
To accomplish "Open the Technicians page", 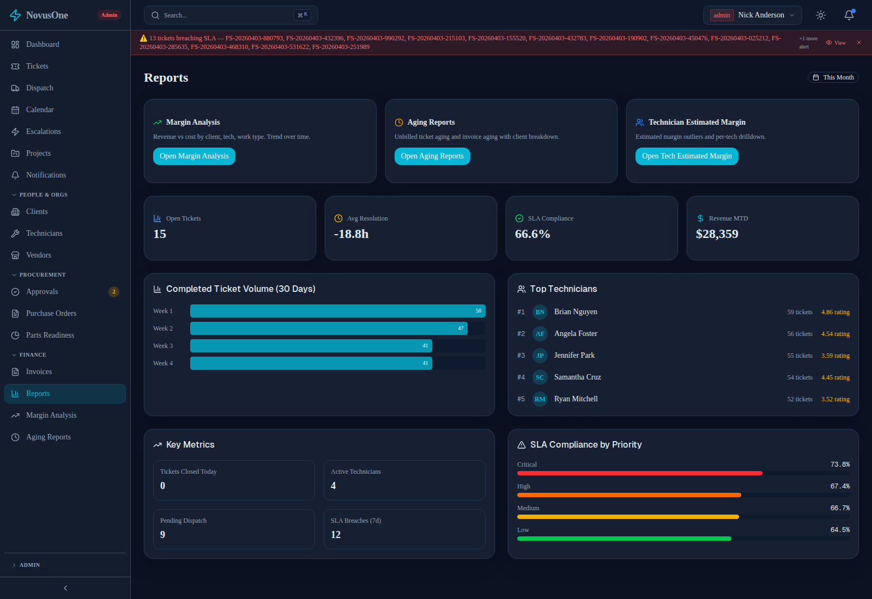I will (65, 234).
